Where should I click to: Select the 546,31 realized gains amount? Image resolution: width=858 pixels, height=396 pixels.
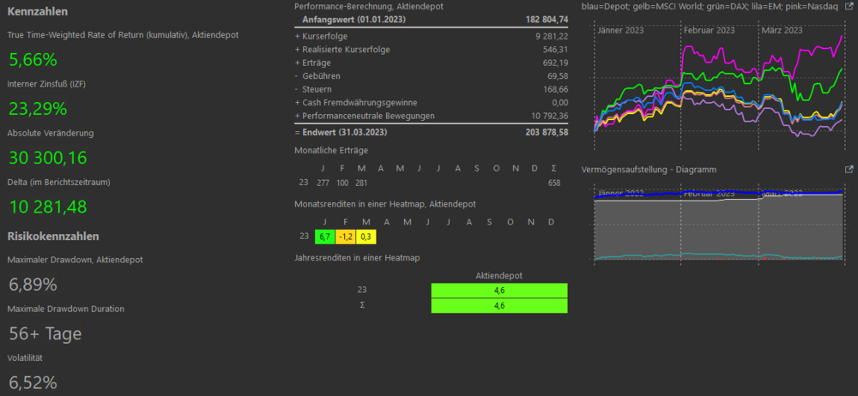pos(556,49)
